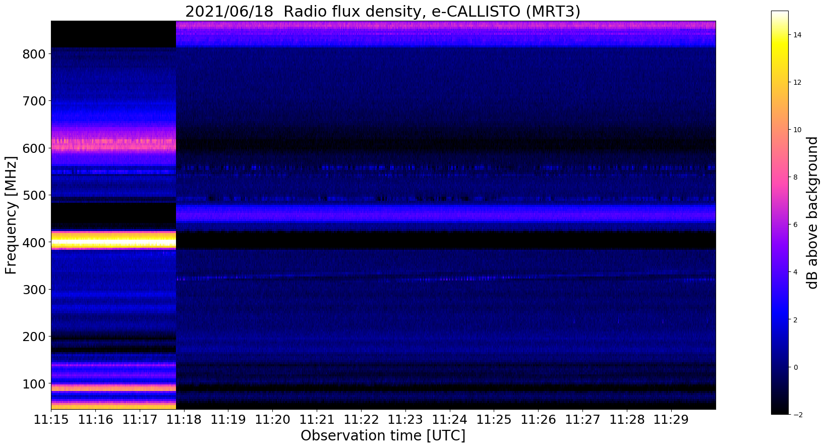The width and height of the screenshot is (825, 448).
Task: Click the 11:24 time tick label
Action: click(x=450, y=420)
